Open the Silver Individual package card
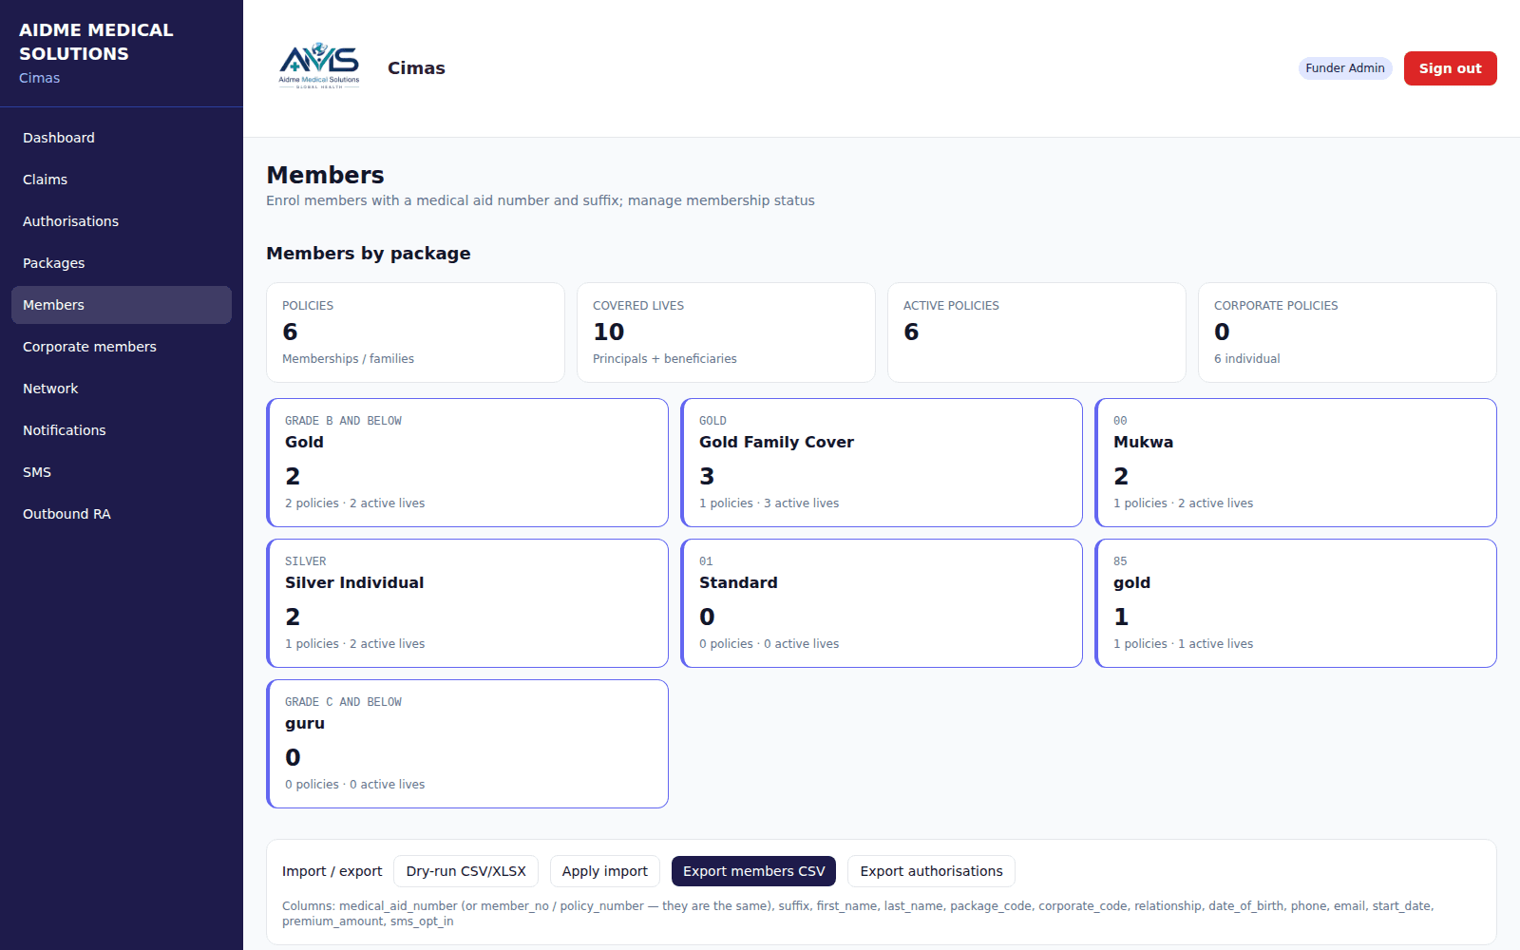The height and width of the screenshot is (950, 1520). [467, 603]
